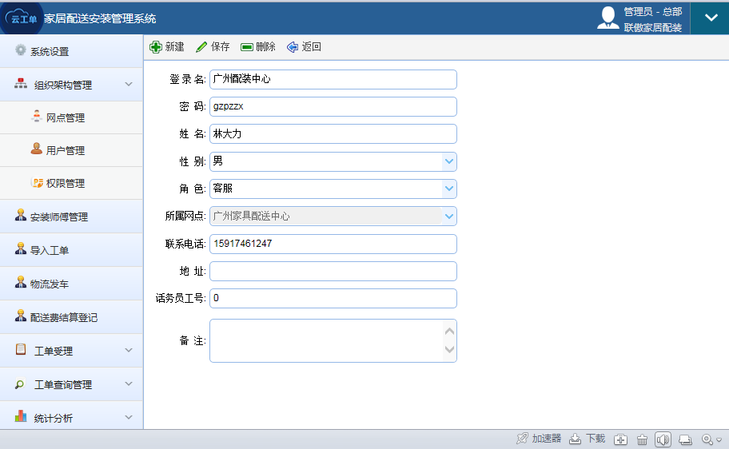Screen dimensions: 729x449
Task: Click the green minus 删除 icon
Action: [x=247, y=47]
